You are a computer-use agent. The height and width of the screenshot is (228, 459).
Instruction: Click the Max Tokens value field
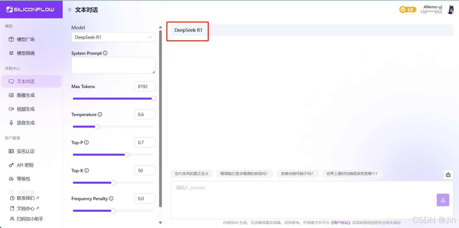click(x=145, y=86)
